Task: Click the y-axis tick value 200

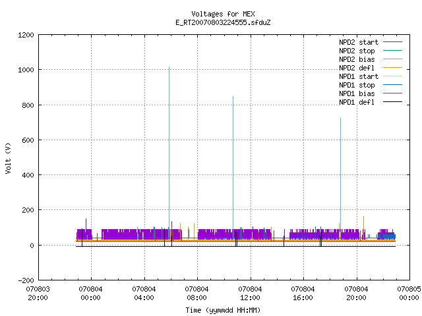Action: coord(28,210)
